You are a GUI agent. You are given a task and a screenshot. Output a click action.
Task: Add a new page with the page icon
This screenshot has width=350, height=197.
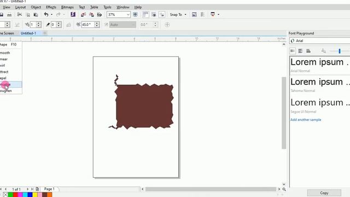coord(37,189)
